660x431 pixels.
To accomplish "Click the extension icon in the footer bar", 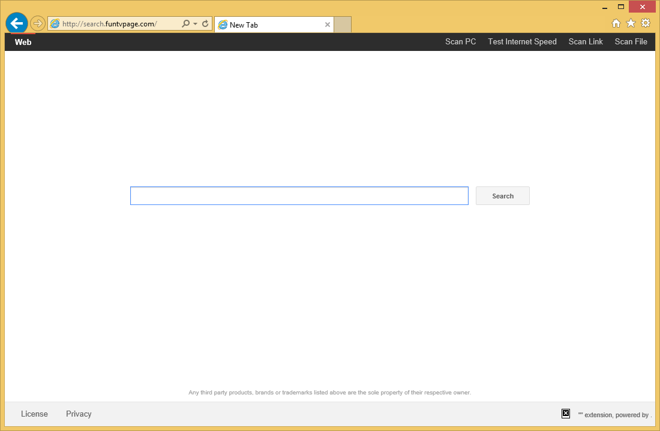I will (x=565, y=413).
